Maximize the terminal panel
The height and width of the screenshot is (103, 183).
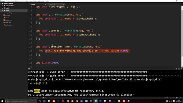point(176,69)
